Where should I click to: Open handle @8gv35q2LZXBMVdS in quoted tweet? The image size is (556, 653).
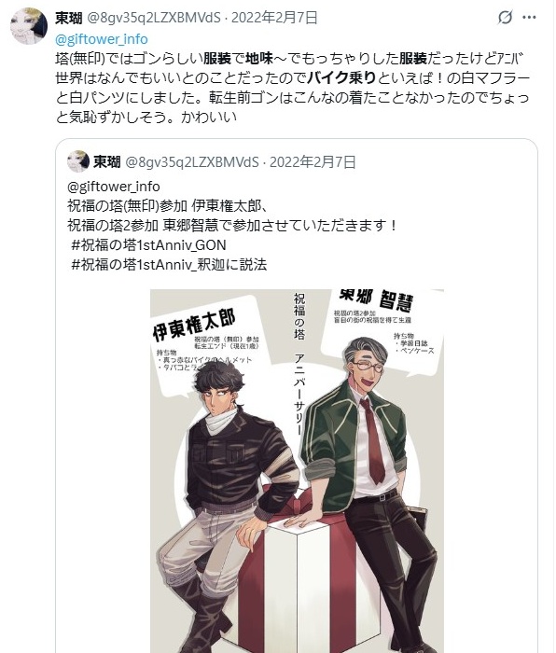(192, 162)
